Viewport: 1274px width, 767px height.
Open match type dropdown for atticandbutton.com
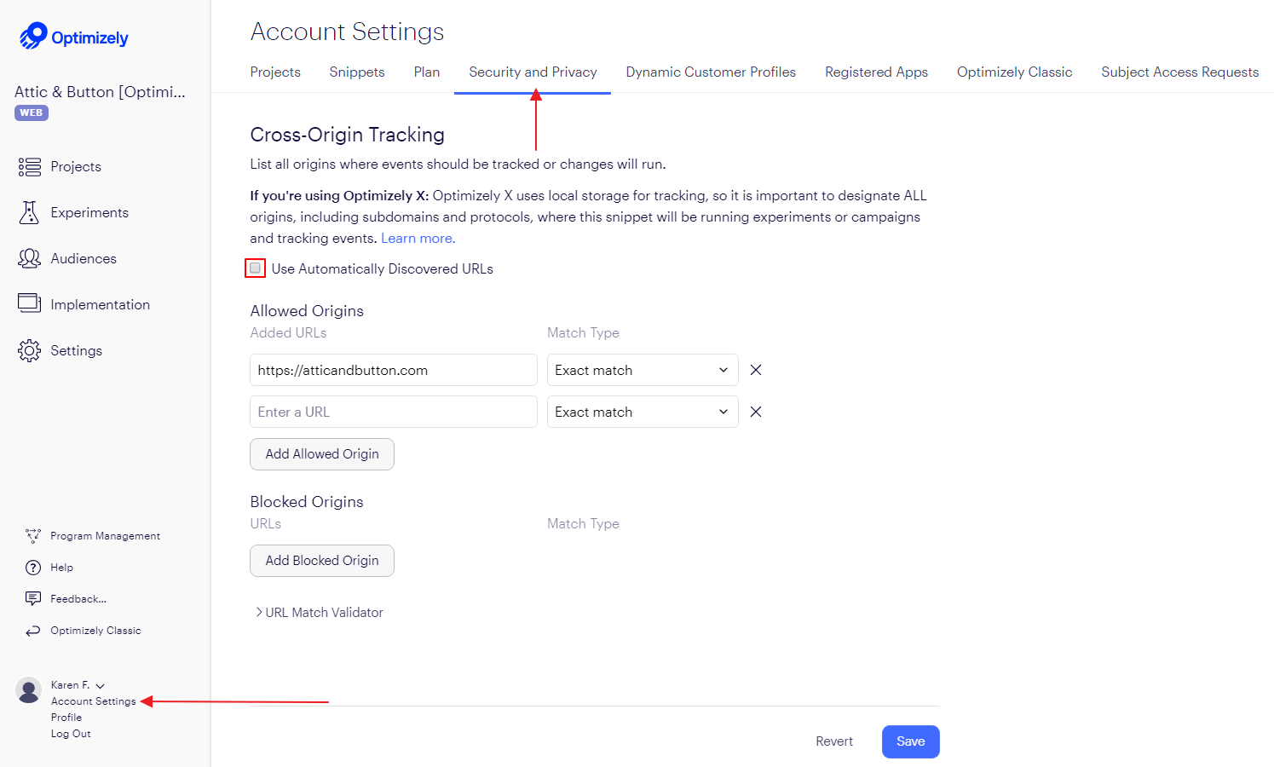643,370
